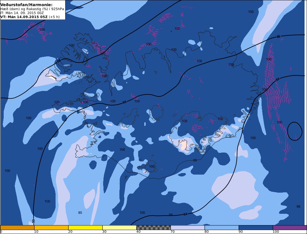Click the rotated '99' label just above the colorbar
This screenshot has height=234, width=307.
click(x=33, y=221)
